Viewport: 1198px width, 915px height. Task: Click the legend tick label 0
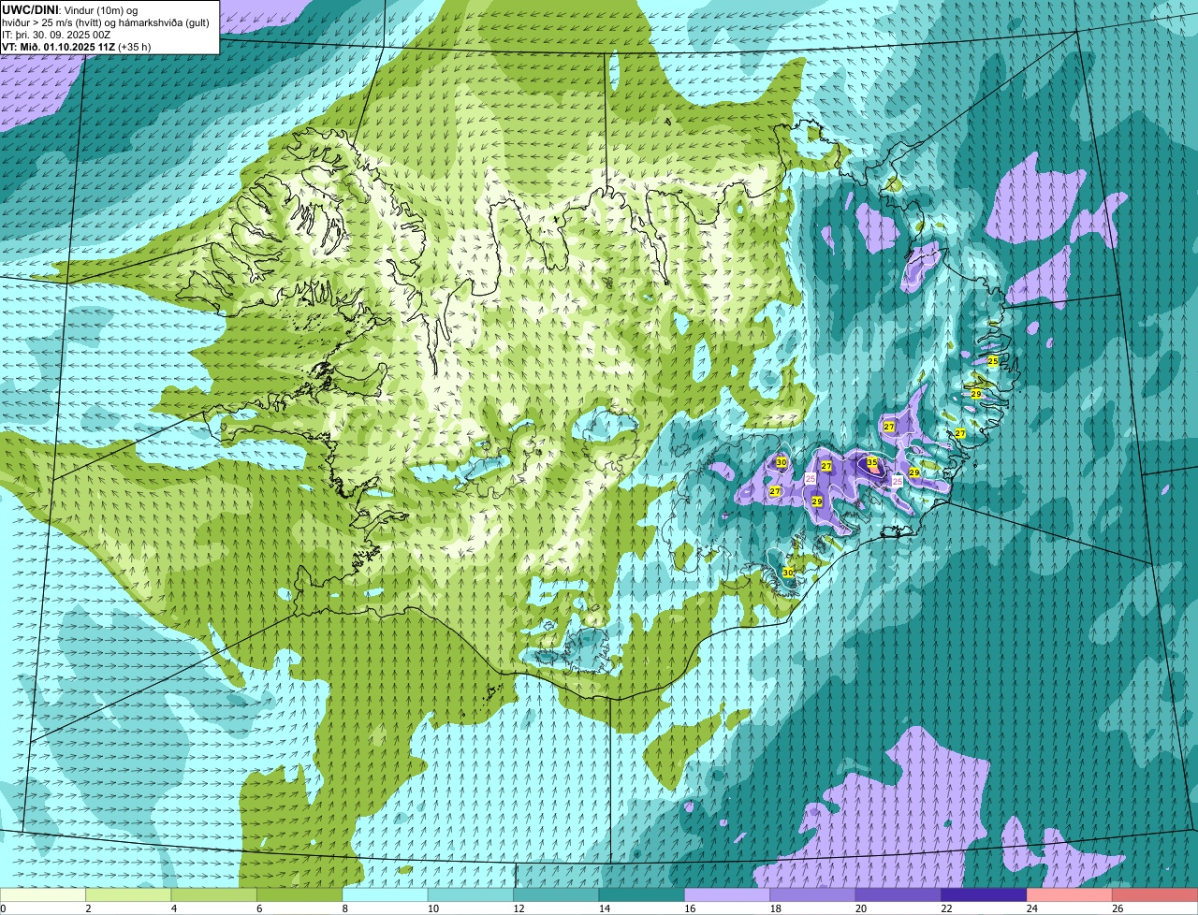click(3, 908)
